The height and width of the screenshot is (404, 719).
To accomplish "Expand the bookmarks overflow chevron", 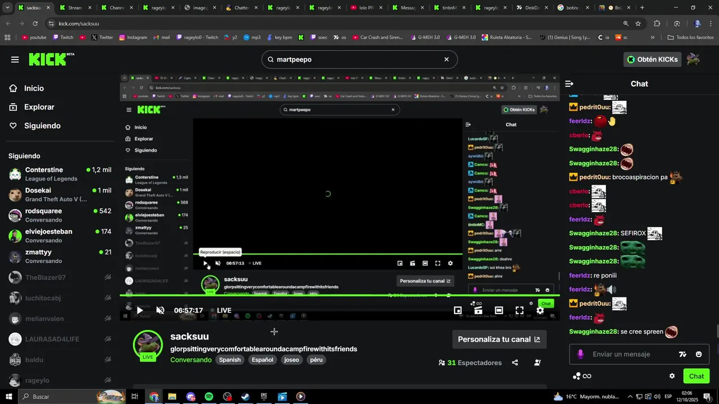I will click(652, 38).
